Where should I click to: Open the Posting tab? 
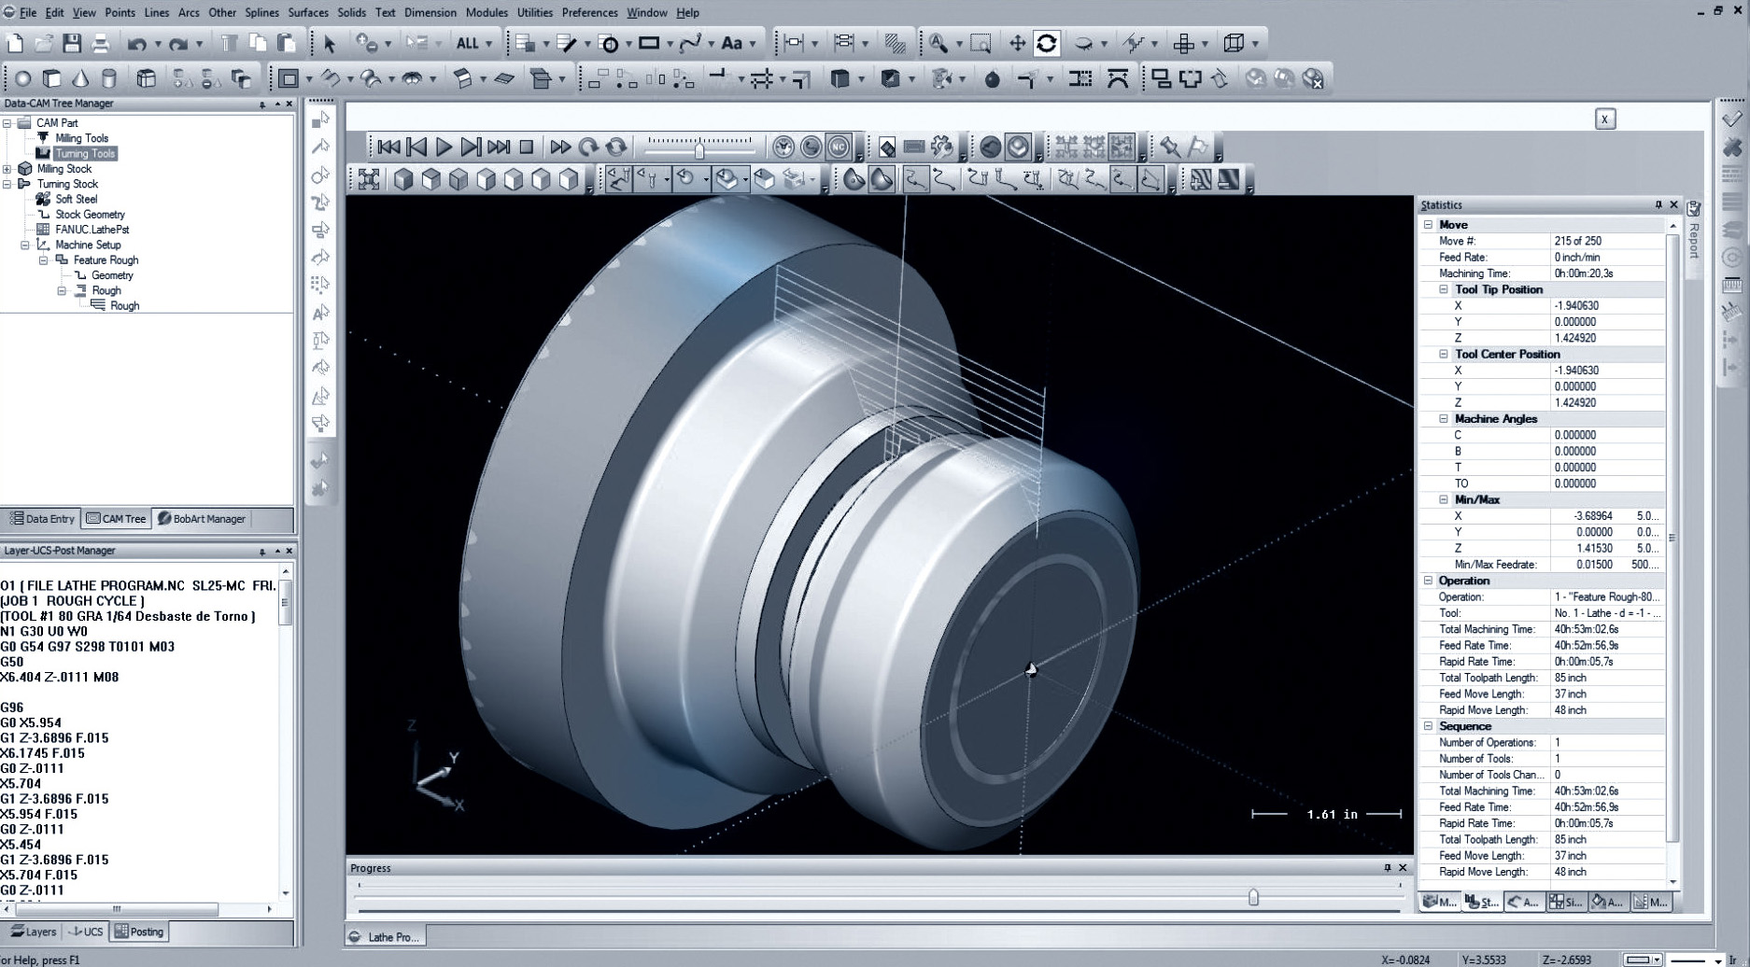click(139, 932)
